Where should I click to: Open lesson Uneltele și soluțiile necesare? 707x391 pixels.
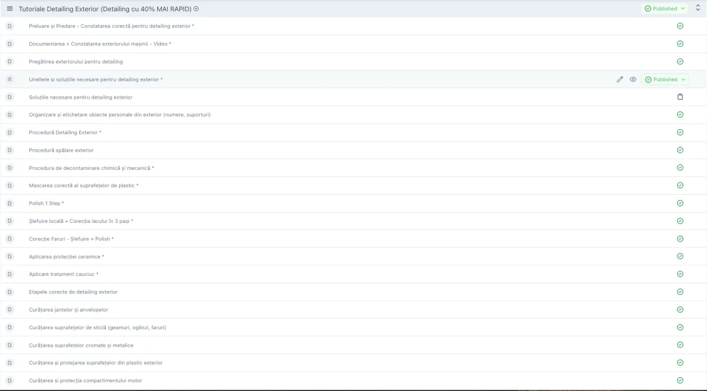(x=96, y=79)
